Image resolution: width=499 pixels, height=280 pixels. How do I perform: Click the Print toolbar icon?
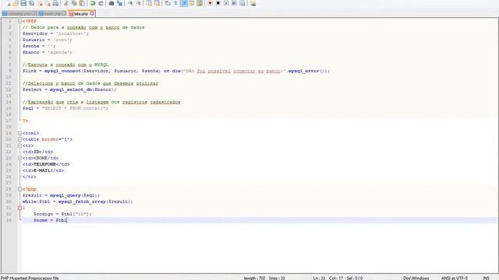pyautogui.click(x=55, y=3)
